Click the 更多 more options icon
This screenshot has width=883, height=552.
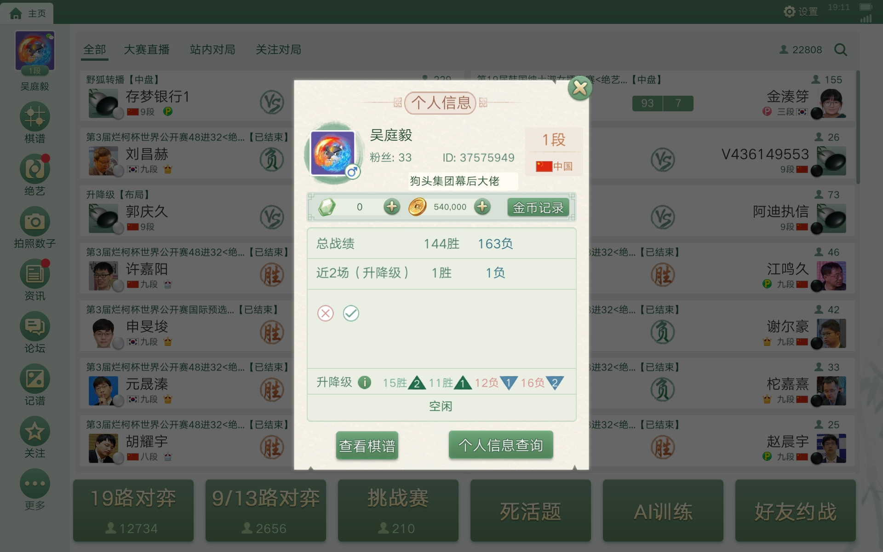pos(34,483)
